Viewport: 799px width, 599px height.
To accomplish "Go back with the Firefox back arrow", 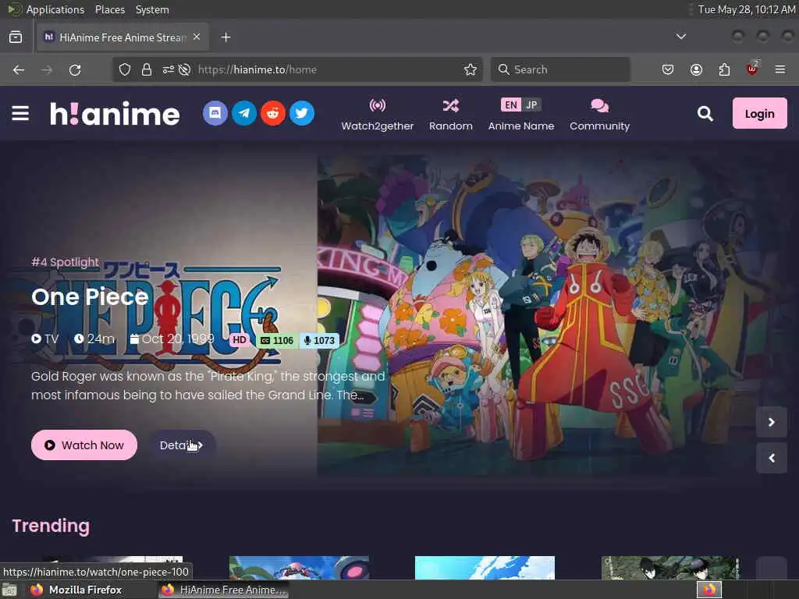I will click(19, 69).
